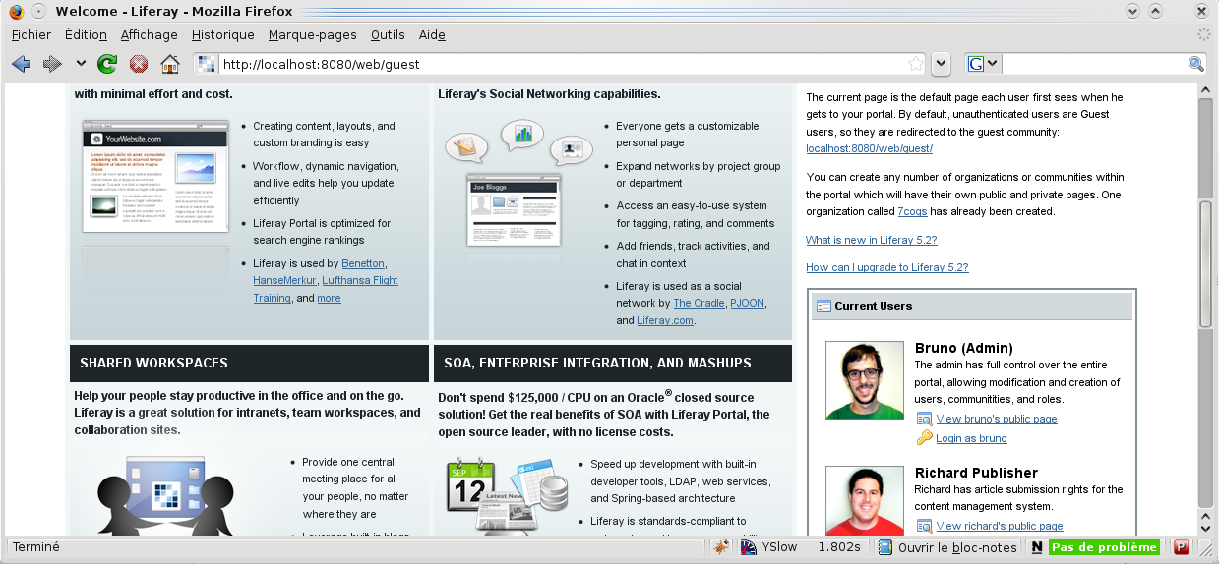The height and width of the screenshot is (564, 1219).
Task: Open the HanseMerkur link
Action: pos(283,280)
